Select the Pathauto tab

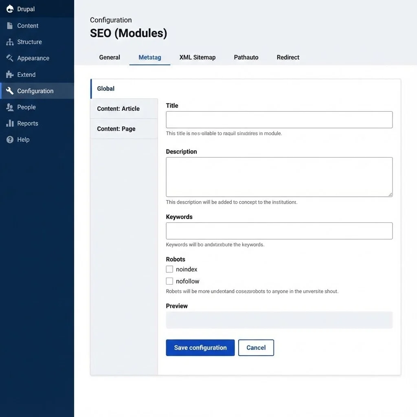click(x=246, y=57)
